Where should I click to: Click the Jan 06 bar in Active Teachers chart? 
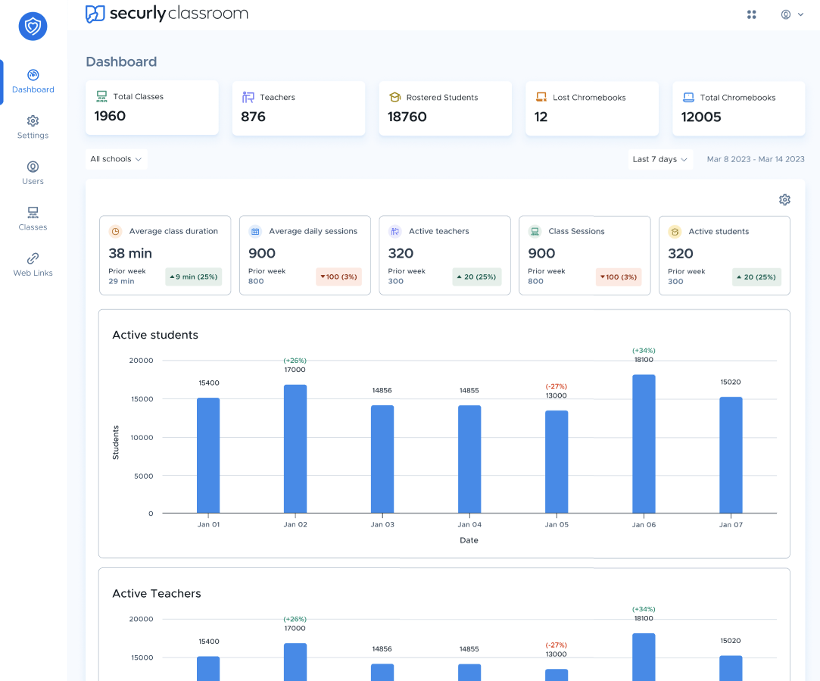pyautogui.click(x=644, y=657)
